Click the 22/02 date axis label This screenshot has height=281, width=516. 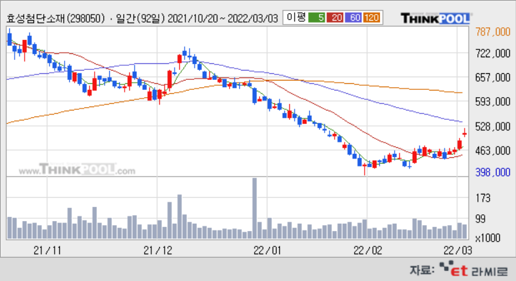coord(366,250)
